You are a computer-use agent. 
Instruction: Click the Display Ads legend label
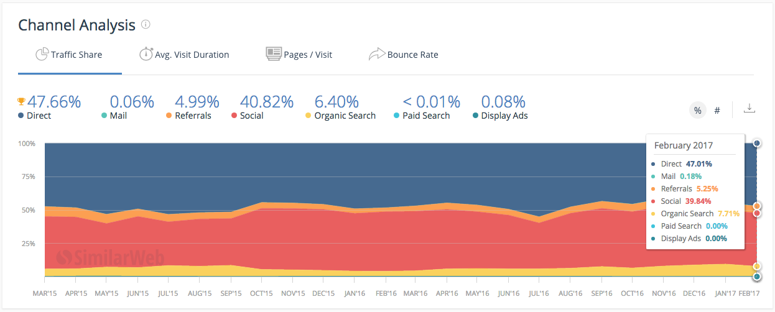(x=504, y=116)
